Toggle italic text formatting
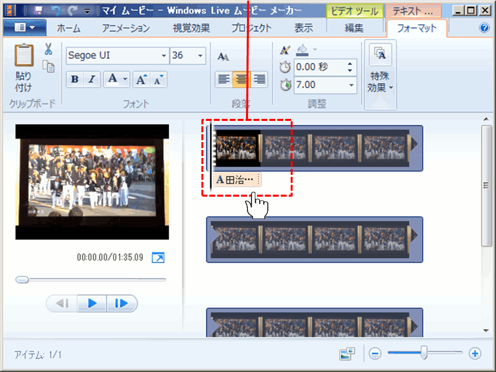The image size is (496, 372). pyautogui.click(x=91, y=79)
